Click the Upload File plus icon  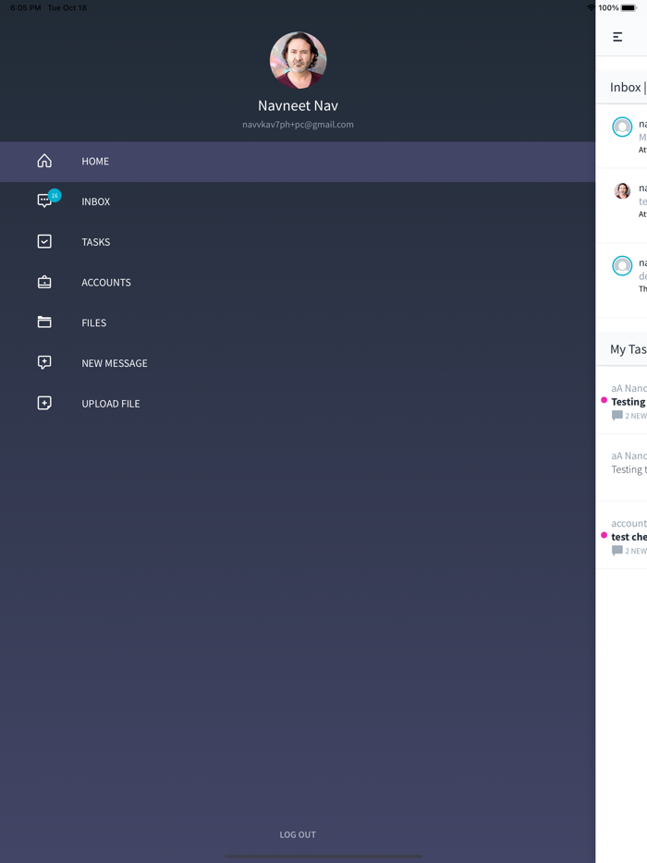tap(44, 403)
